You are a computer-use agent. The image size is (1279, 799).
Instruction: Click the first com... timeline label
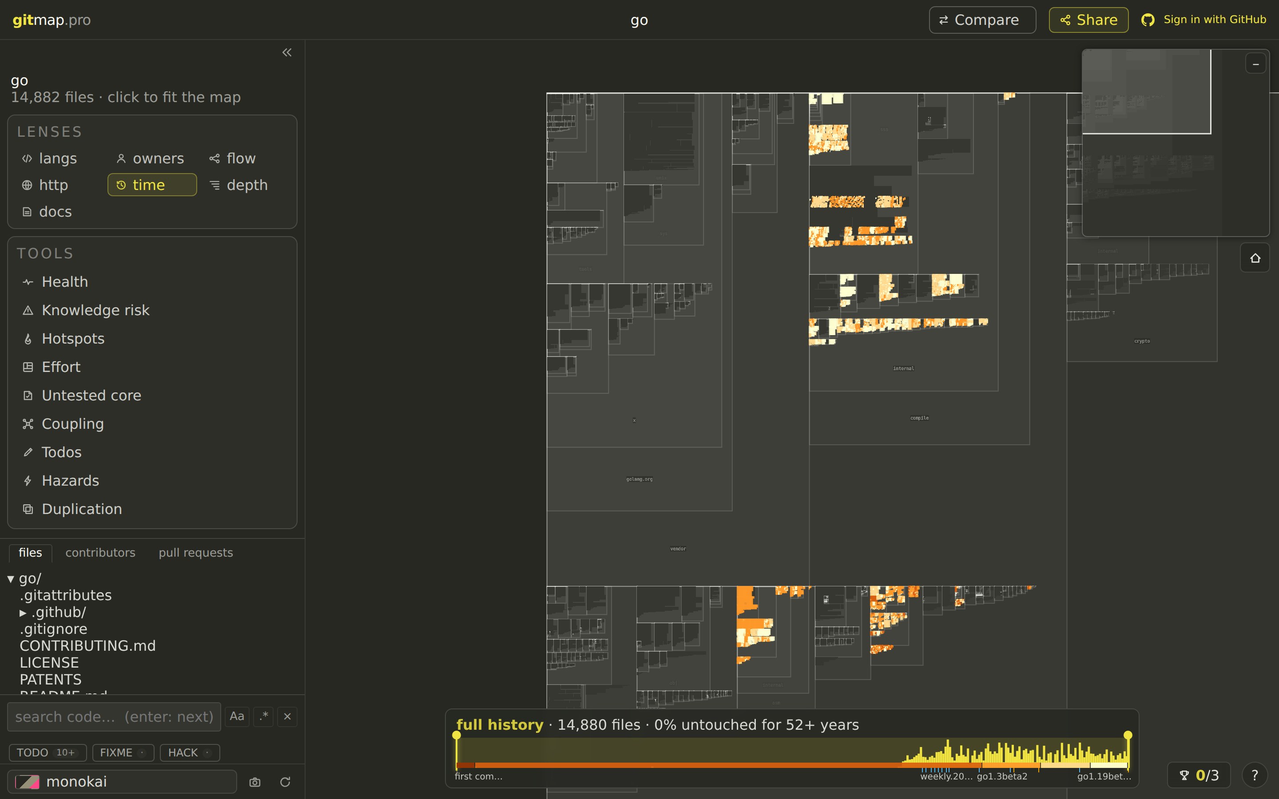point(478,776)
